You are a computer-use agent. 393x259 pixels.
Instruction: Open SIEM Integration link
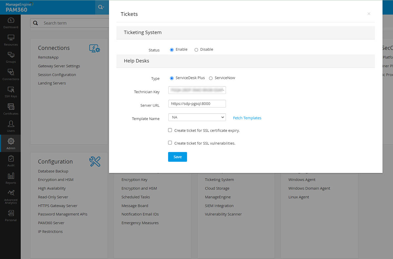[219, 206]
